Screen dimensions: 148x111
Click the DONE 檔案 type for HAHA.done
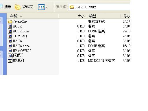tap(96, 46)
